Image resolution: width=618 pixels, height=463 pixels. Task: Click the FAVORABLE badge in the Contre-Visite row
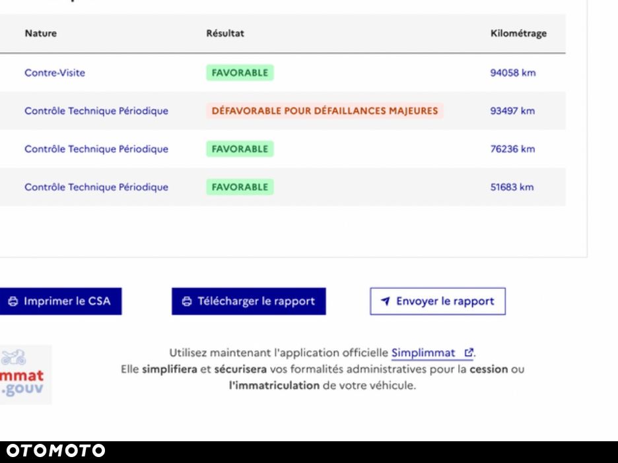pyautogui.click(x=240, y=73)
